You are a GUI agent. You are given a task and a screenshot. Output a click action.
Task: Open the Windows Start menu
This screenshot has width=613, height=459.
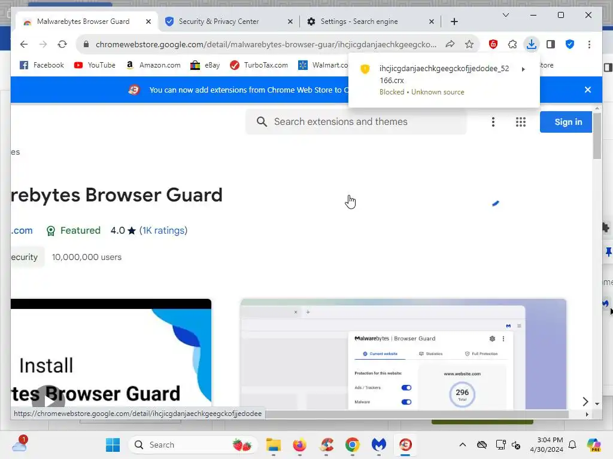[113, 445]
